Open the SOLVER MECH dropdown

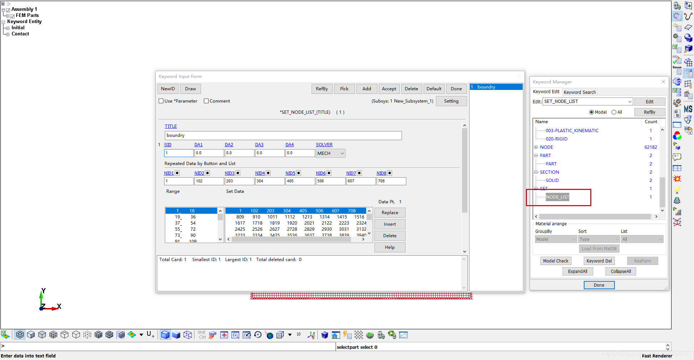331,153
